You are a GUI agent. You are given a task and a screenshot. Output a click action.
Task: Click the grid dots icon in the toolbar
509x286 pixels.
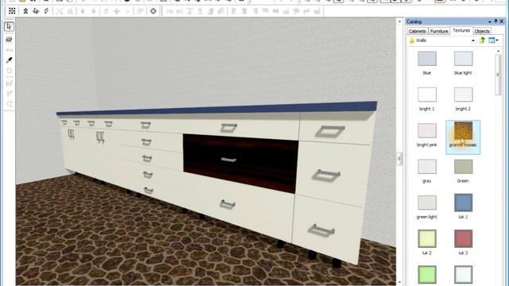point(12,11)
